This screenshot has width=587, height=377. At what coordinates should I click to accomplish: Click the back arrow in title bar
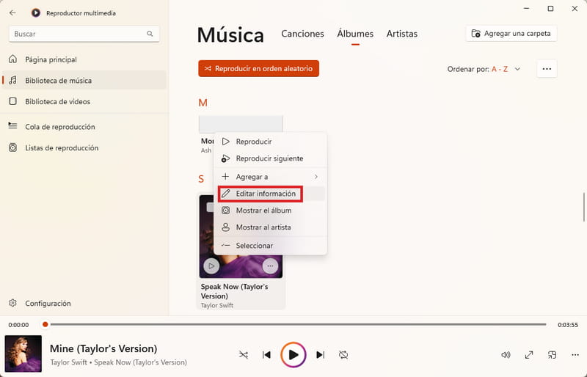coord(12,12)
